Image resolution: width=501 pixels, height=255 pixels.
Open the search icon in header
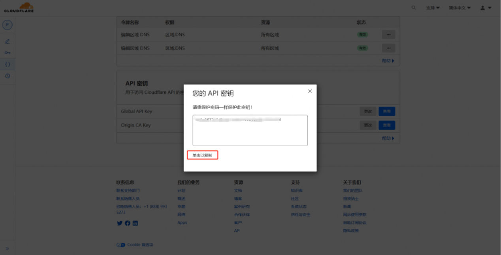pyautogui.click(x=414, y=7)
